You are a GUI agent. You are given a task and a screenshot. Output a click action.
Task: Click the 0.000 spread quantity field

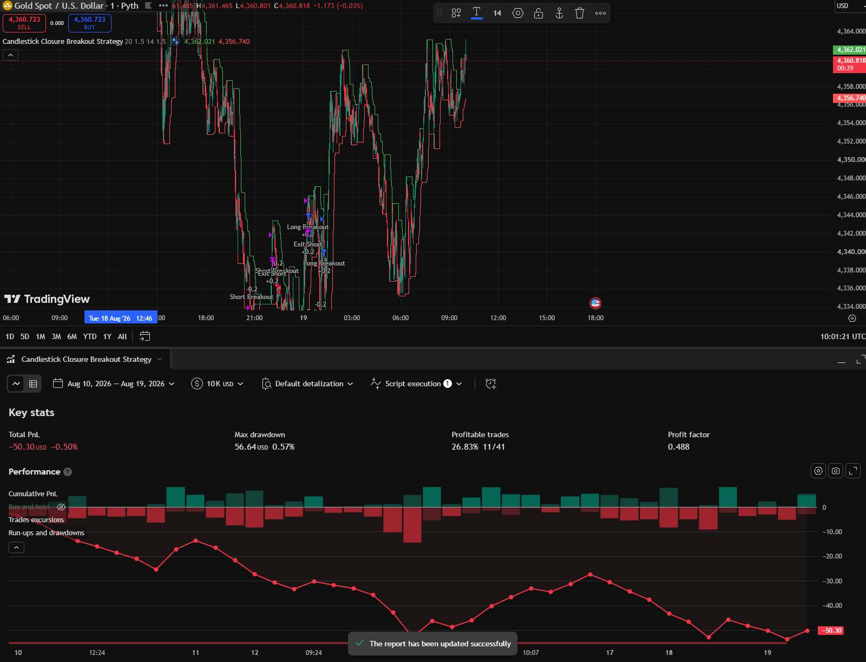coord(57,23)
